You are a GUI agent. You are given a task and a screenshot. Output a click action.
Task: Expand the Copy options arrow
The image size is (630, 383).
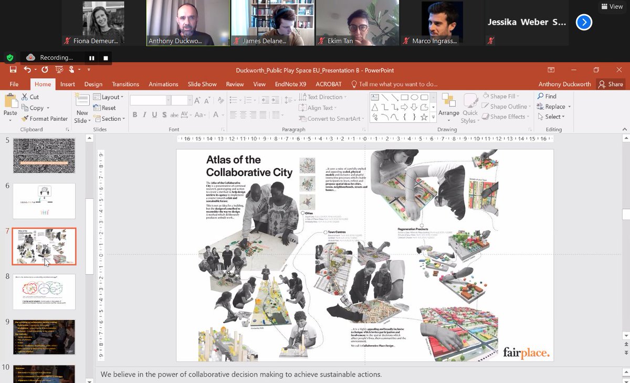coord(48,108)
